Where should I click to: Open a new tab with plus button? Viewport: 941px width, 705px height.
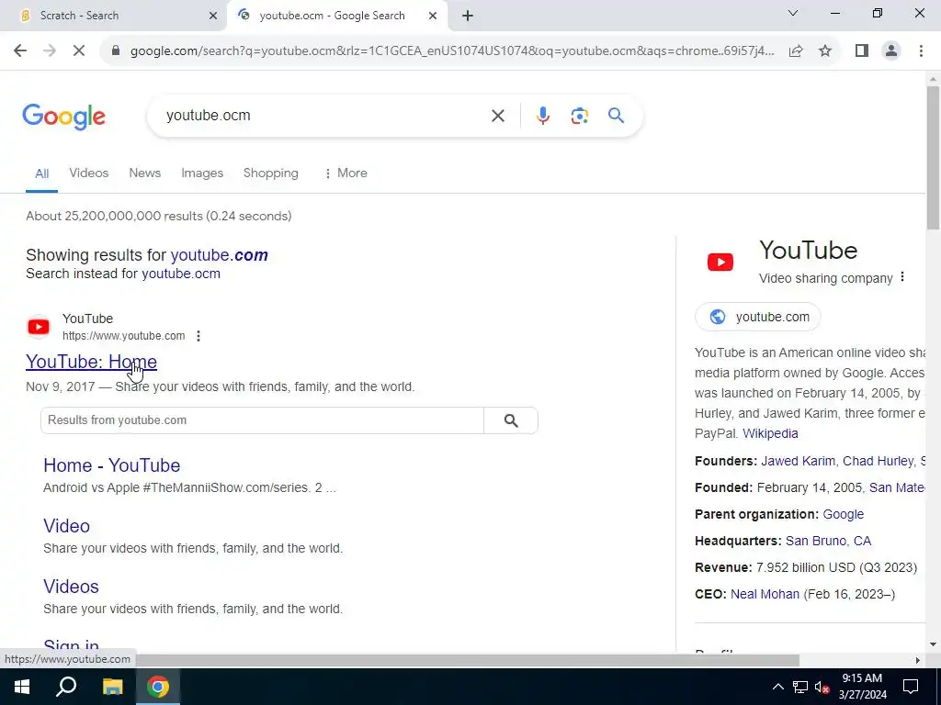click(468, 16)
